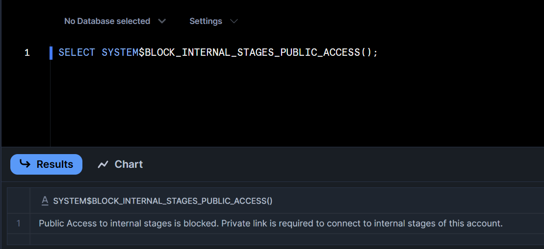Click line number 1 in editor gutter
Image resolution: width=544 pixels, height=249 pixels.
27,52
